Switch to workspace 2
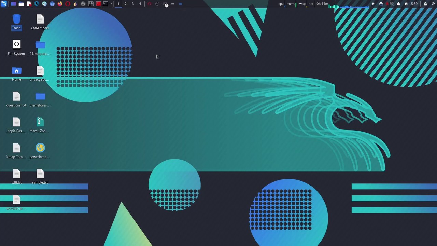This screenshot has width=437, height=246. point(126,4)
